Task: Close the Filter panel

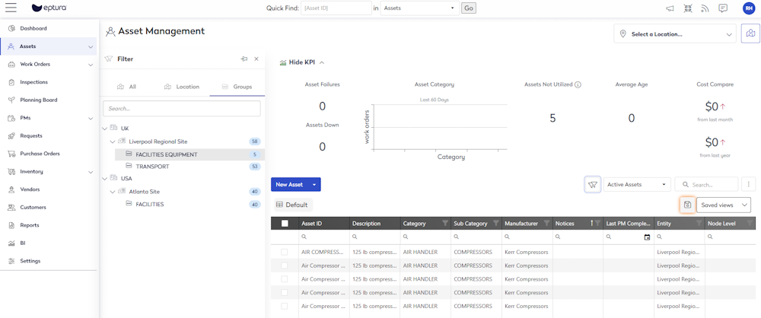Action: pyautogui.click(x=256, y=59)
